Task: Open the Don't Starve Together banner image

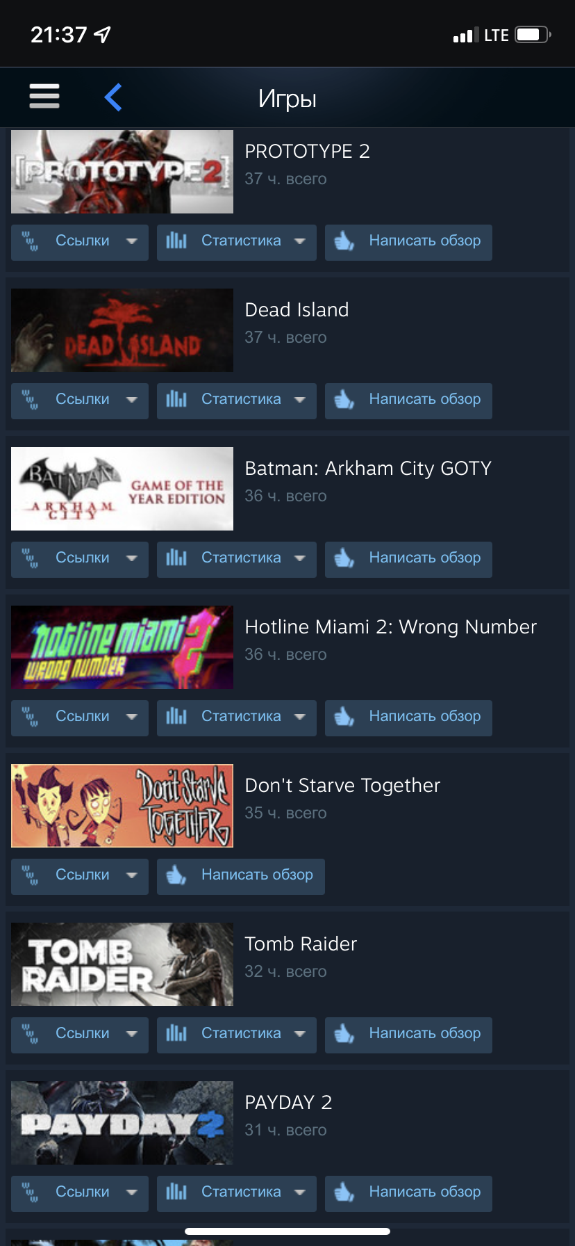Action: [x=122, y=806]
